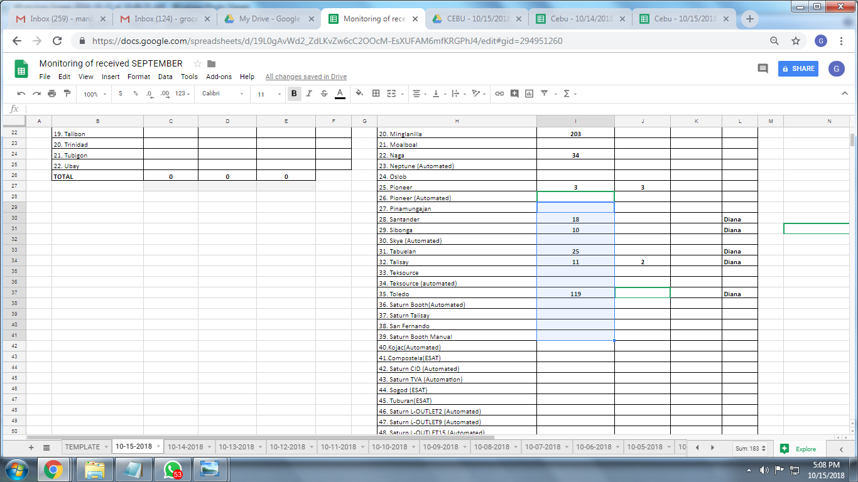Open the Format menu
This screenshot has width=858, height=482.
(139, 77)
